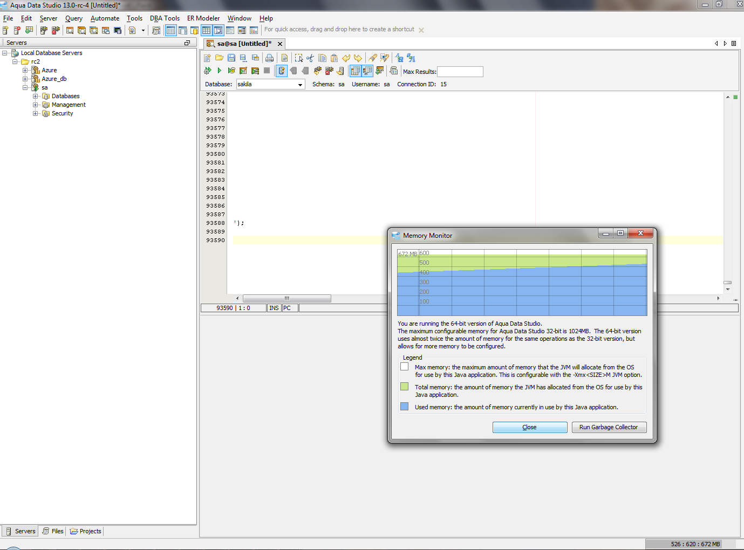Toggle the grid results view button
Screen dimensions: 744x550
point(355,71)
